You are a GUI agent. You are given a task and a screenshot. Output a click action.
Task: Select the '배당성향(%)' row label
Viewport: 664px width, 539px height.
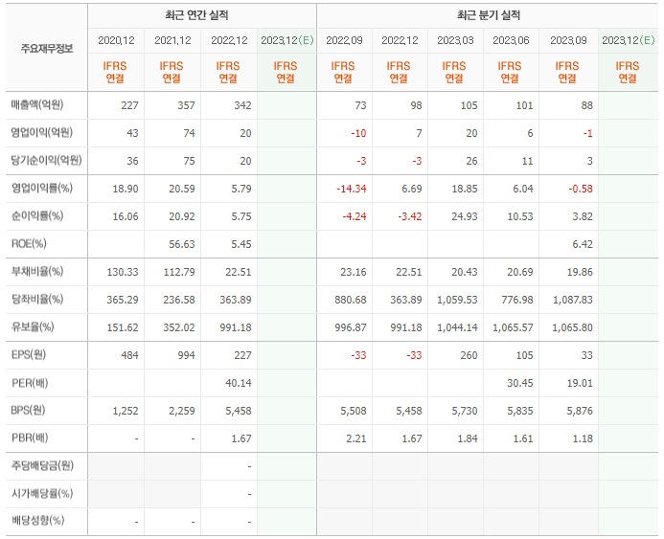tap(37, 521)
